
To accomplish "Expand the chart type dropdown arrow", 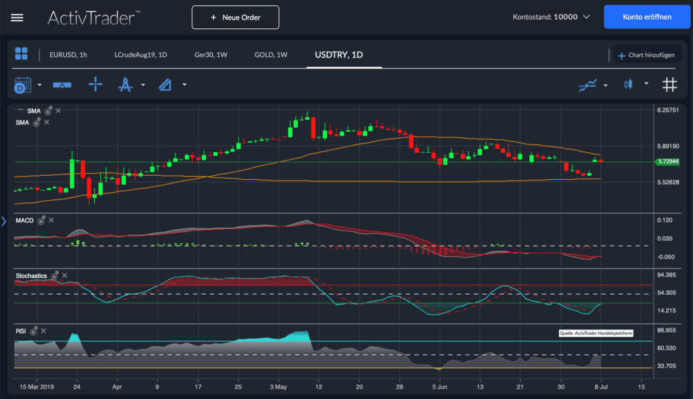I will click(x=646, y=83).
